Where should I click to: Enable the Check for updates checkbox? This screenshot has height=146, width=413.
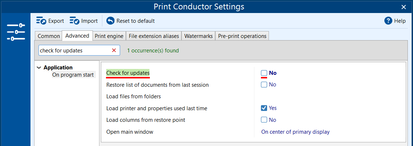(264, 73)
